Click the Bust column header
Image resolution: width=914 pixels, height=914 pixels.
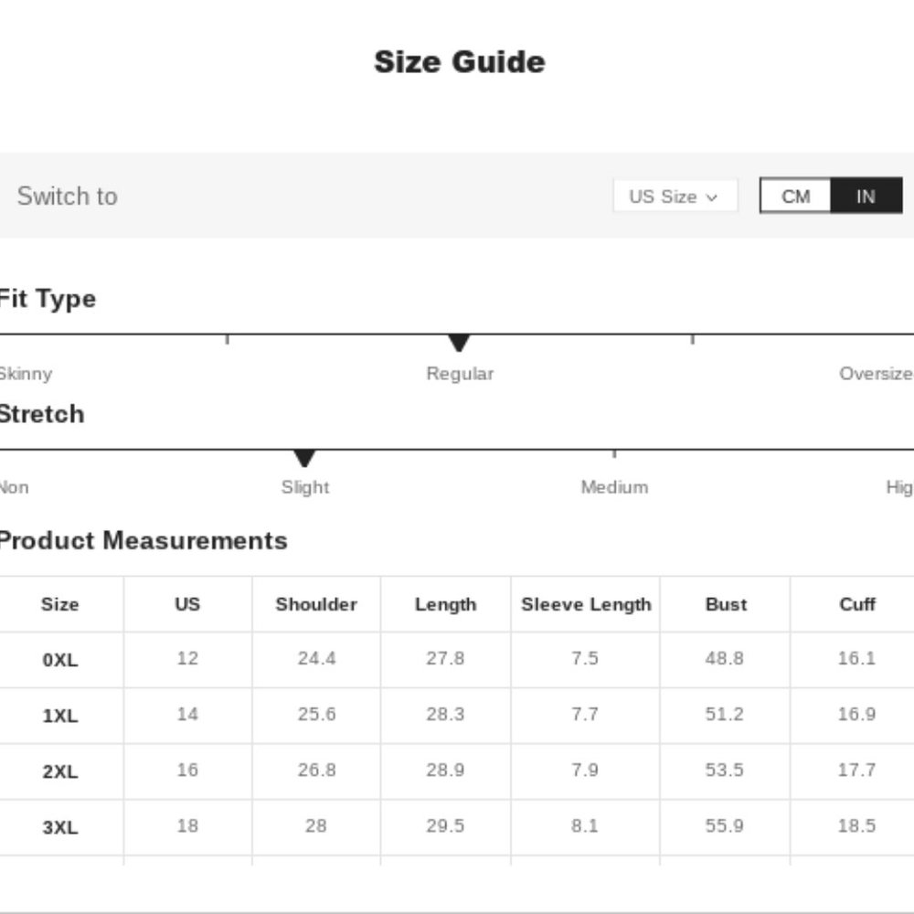pos(726,604)
